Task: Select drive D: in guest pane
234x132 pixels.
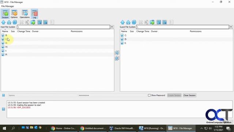Action: [x=176, y=39]
